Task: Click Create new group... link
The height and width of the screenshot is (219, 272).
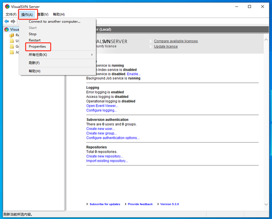Action: pyautogui.click(x=102, y=133)
